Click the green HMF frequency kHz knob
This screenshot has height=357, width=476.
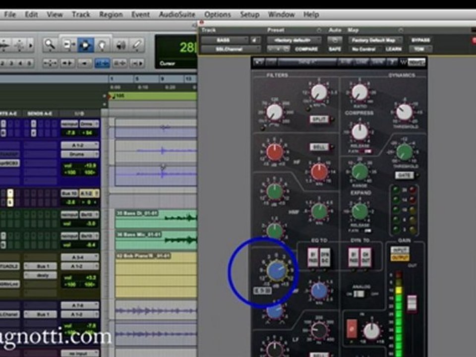(319, 211)
